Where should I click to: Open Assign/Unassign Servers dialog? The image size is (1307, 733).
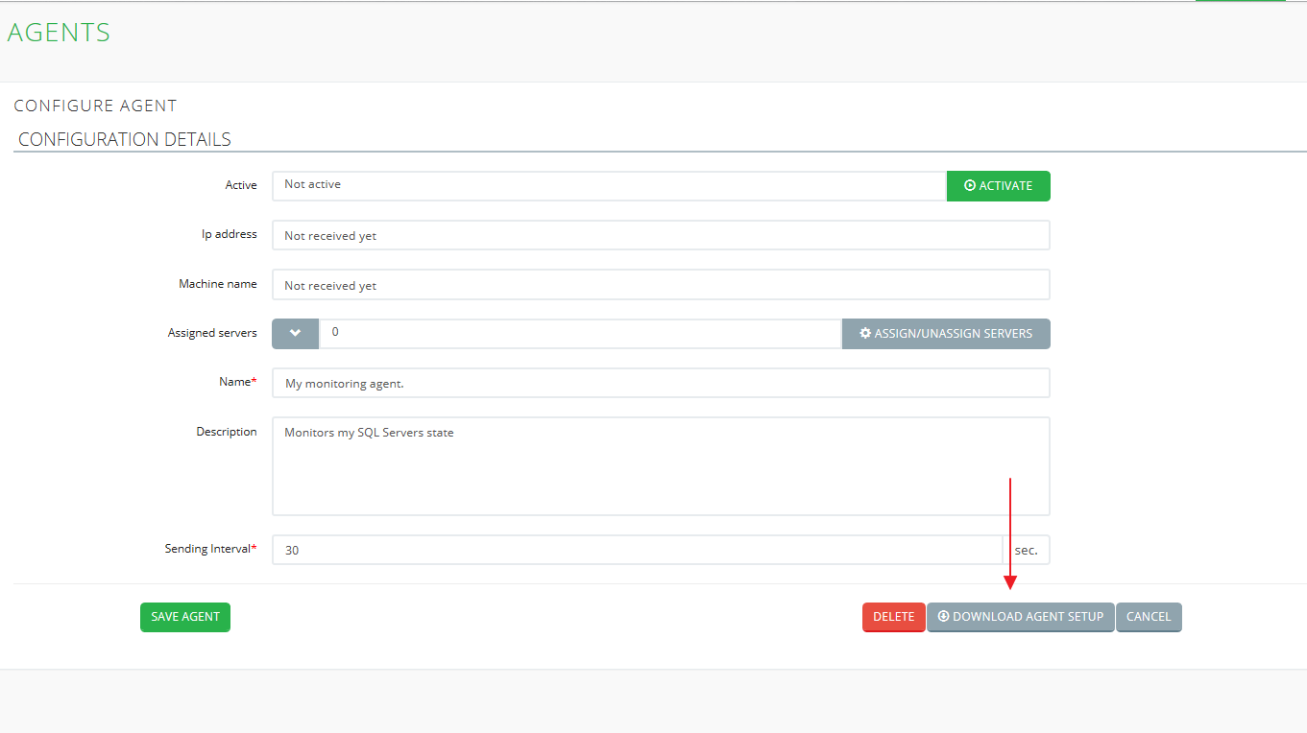click(946, 334)
